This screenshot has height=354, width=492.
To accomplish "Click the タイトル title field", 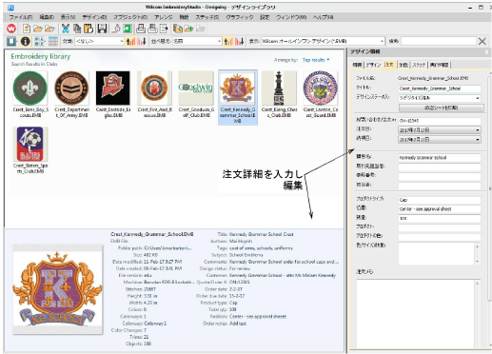I will [440, 88].
